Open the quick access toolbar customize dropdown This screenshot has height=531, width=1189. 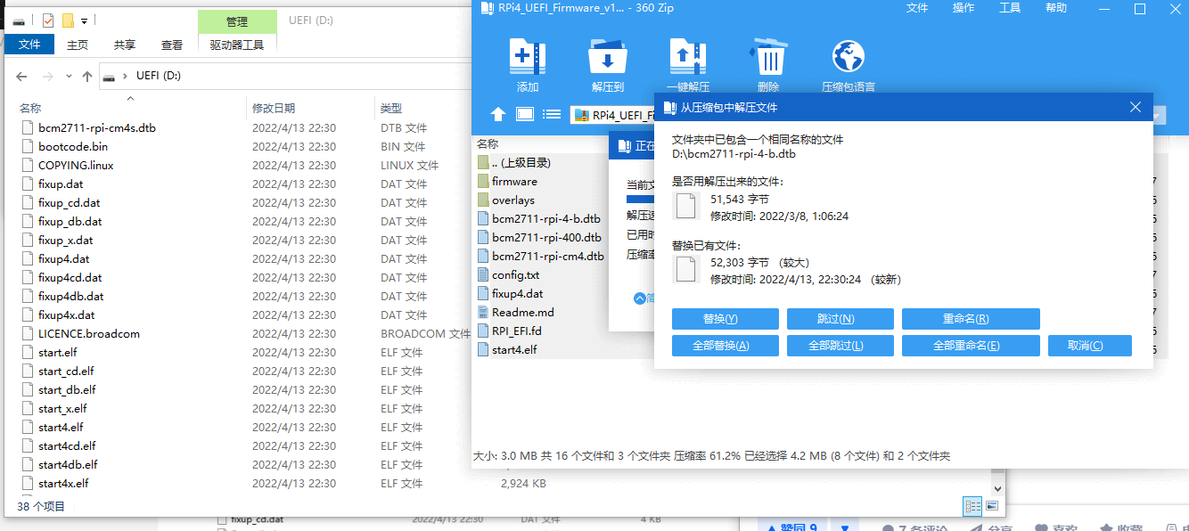pos(85,20)
